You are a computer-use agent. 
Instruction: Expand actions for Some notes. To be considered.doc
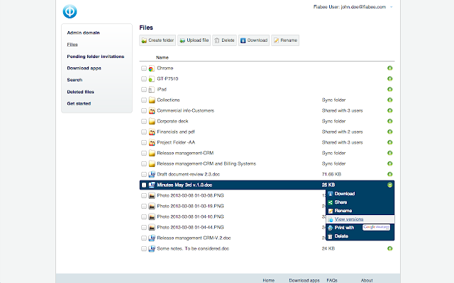[x=389, y=248]
